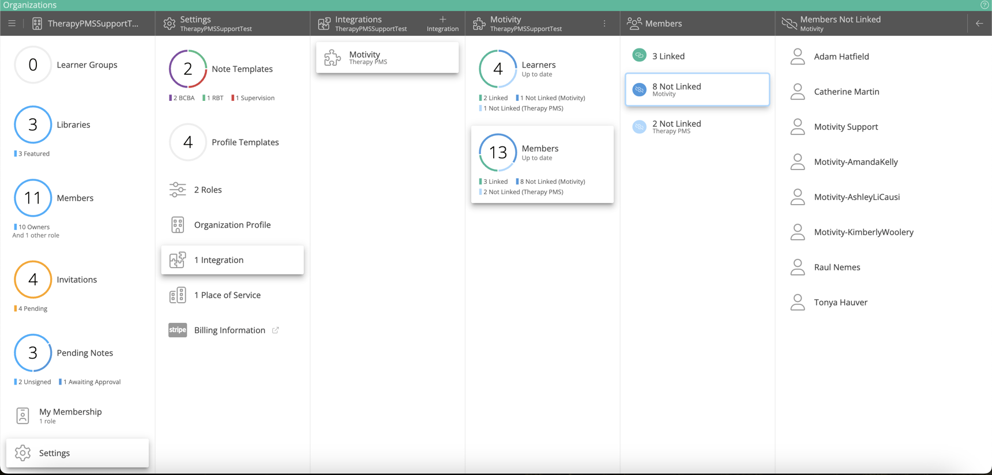Select 2 Not Linked Therapy PMS filter

(x=697, y=127)
